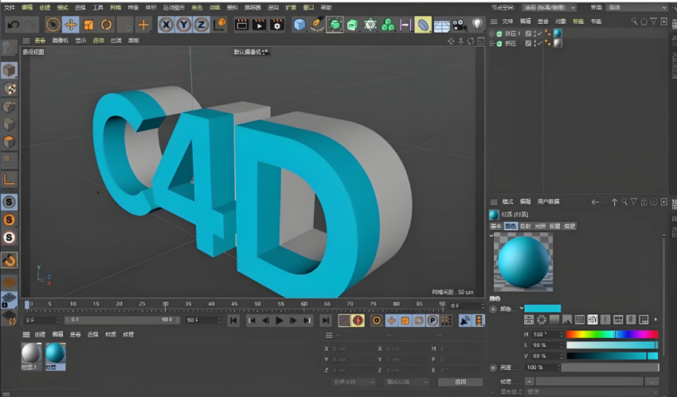
Task: Expand the first extrude object tree row
Action: 492,33
